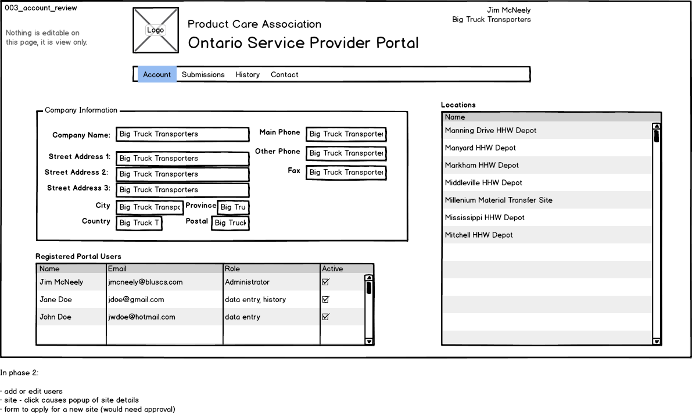Toggle Active checkbox for Jim McNeely
This screenshot has height=416, width=692.
pyautogui.click(x=326, y=282)
